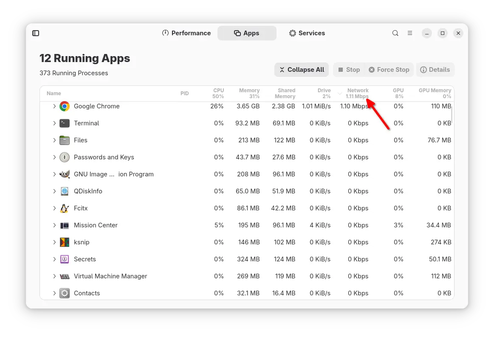Toggle the sidebar panel icon
The width and height of the screenshot is (494, 337).
click(x=36, y=33)
